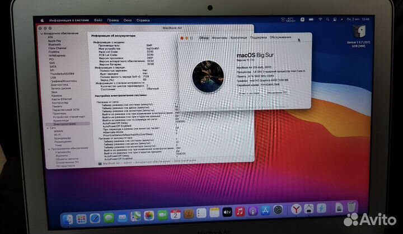This screenshot has width=403, height=234.
Task: Open System Preferences from the Dock
Action: 278,210
